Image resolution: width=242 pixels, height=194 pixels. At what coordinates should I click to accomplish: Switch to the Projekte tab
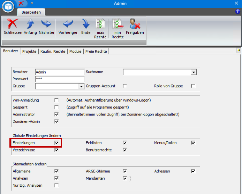[x=29, y=51]
